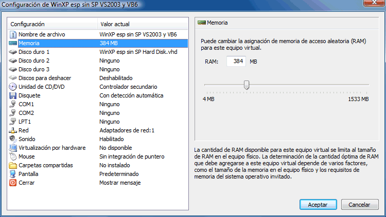Click the Disco duro 2 drive icon
Screen dimensions: 386x217
click(x=13, y=61)
